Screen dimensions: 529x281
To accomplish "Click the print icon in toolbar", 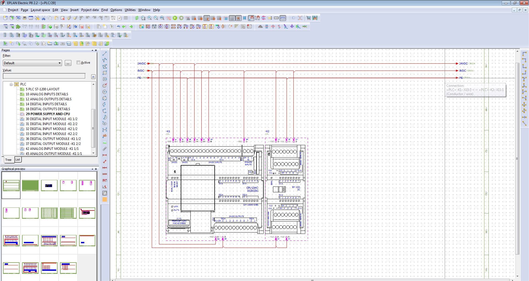I will (25, 18).
